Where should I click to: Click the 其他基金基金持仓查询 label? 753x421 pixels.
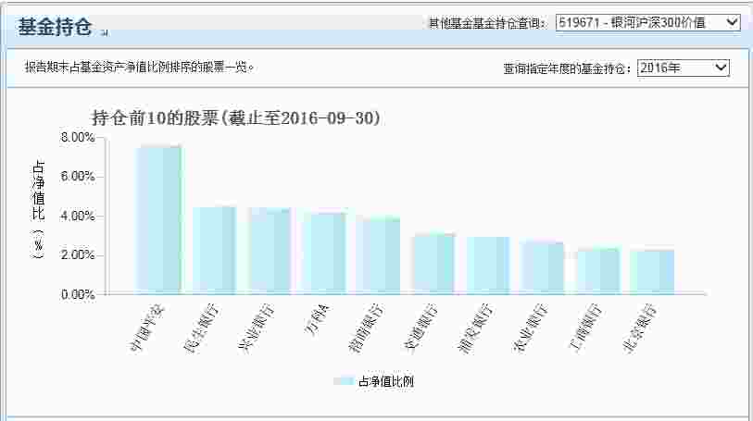pyautogui.click(x=487, y=23)
